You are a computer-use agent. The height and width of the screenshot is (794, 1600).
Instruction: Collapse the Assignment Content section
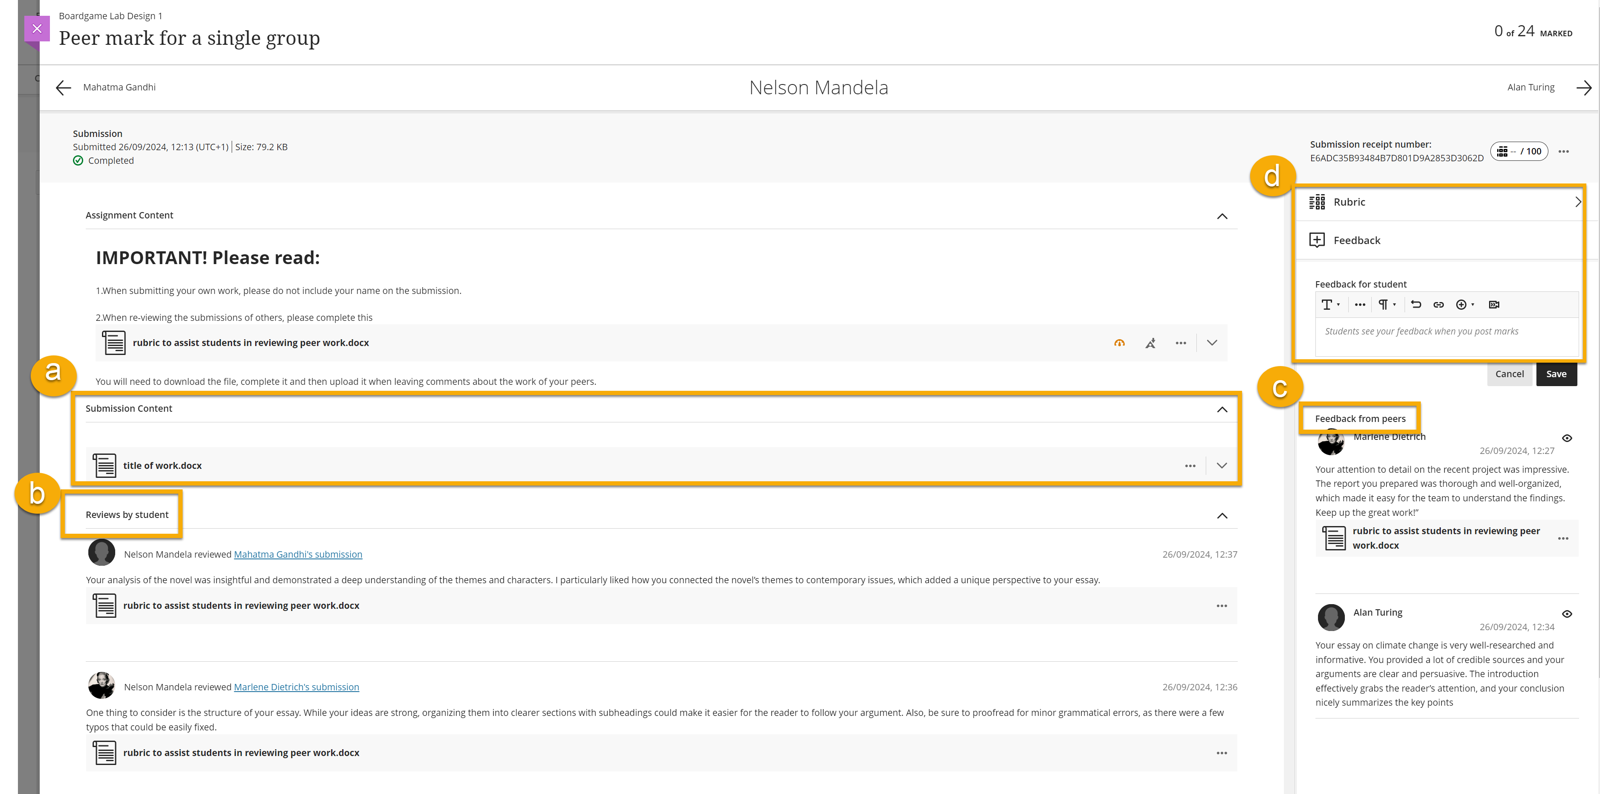tap(1222, 216)
